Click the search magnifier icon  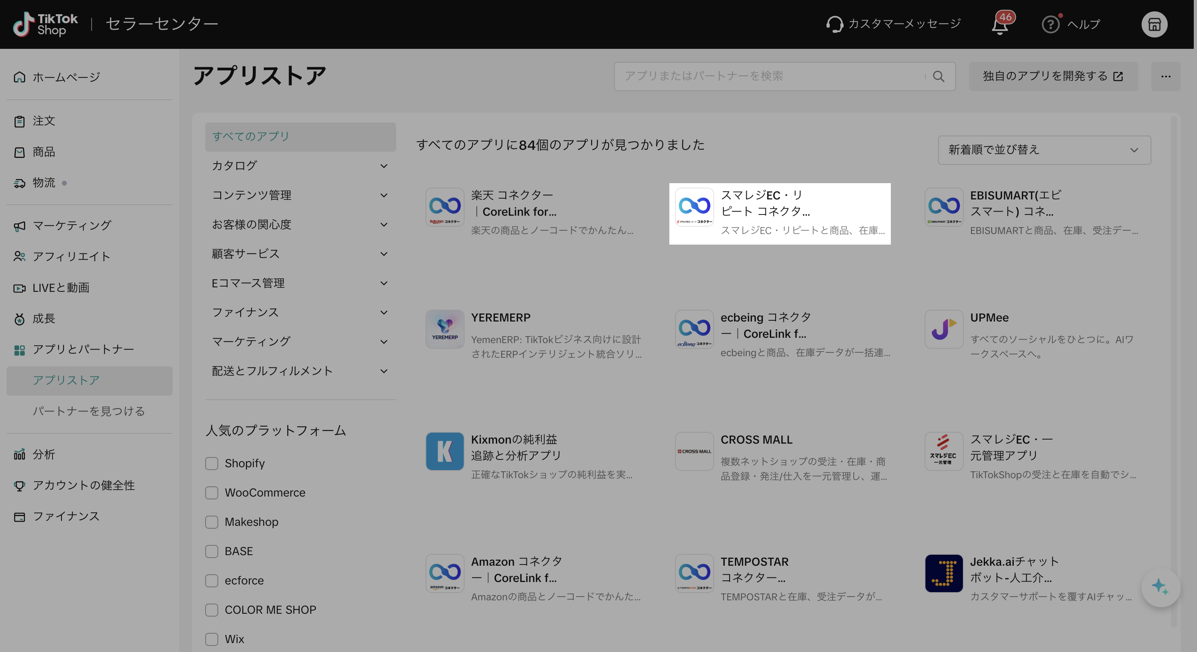click(x=938, y=77)
